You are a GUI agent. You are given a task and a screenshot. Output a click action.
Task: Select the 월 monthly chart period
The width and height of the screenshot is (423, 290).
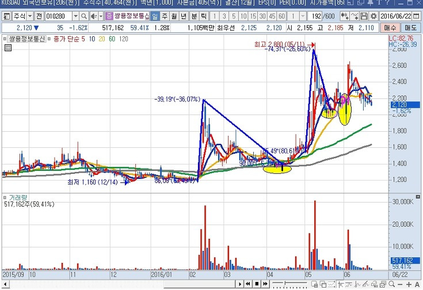click(x=174, y=17)
